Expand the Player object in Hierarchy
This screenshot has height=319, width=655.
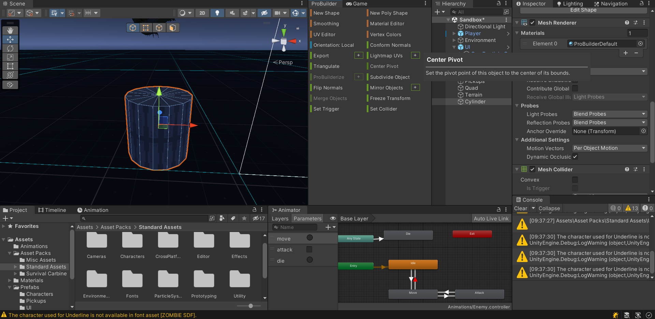click(x=454, y=33)
